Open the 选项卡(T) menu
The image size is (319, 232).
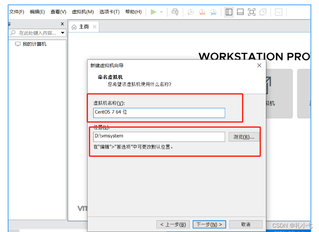[x=109, y=12]
